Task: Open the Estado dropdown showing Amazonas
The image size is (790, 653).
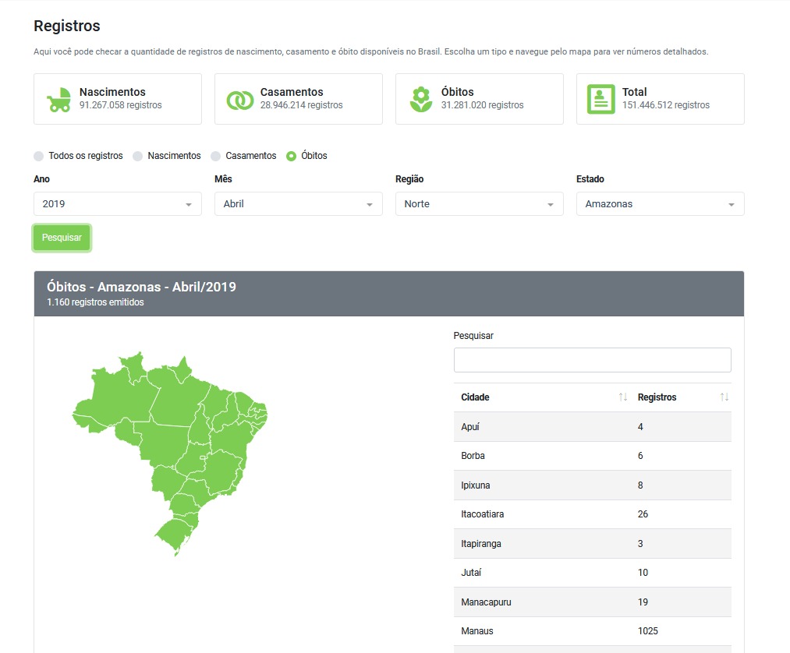Action: [660, 204]
